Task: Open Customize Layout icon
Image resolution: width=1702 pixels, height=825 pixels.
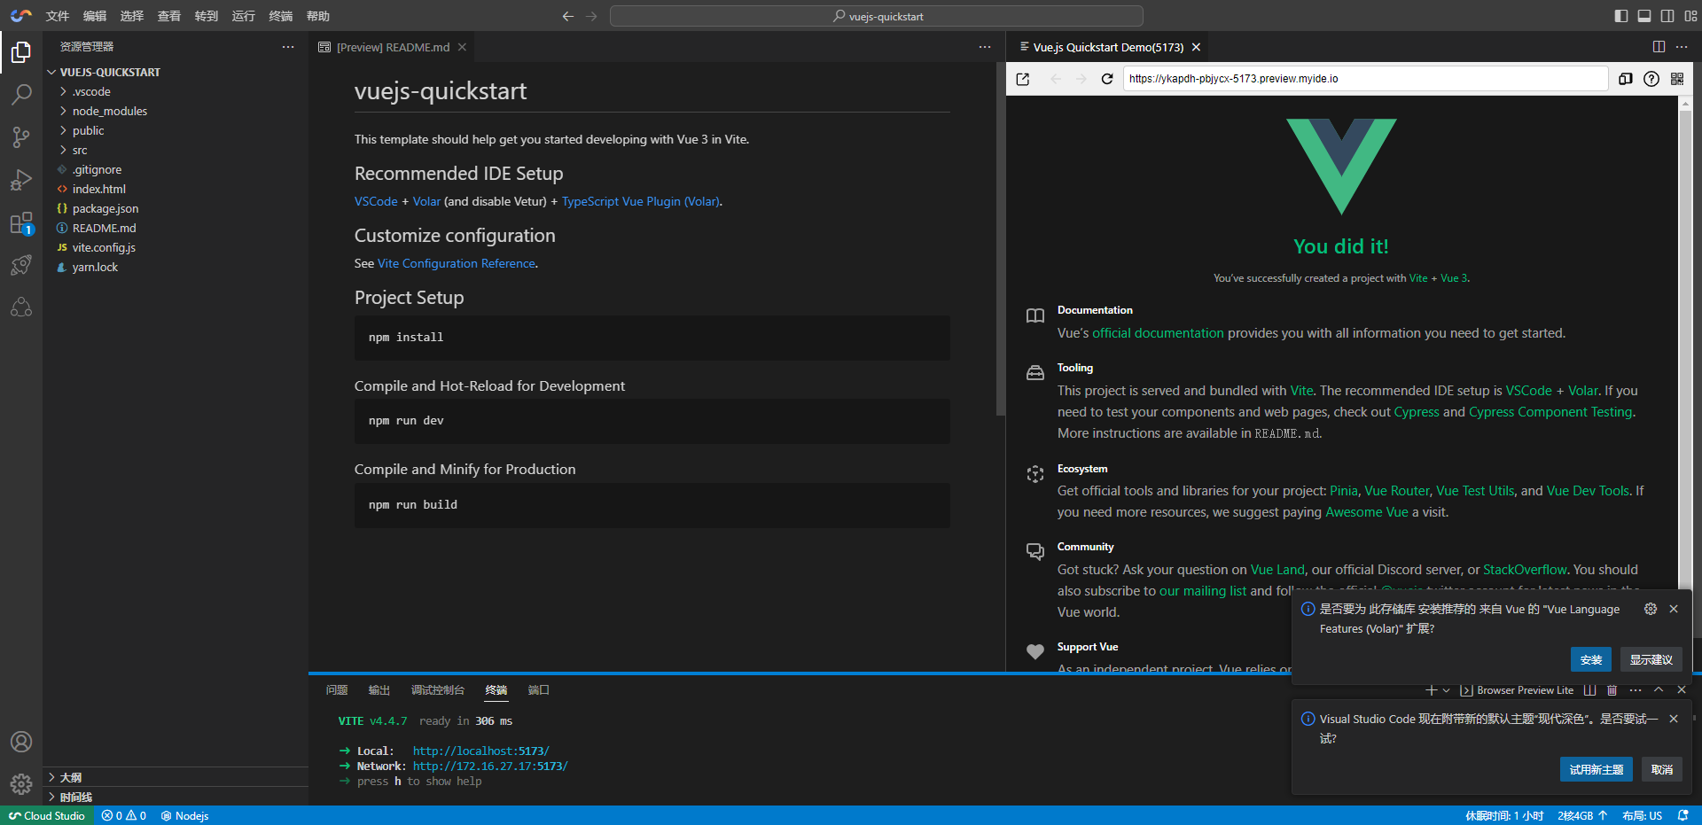Action: click(x=1690, y=16)
